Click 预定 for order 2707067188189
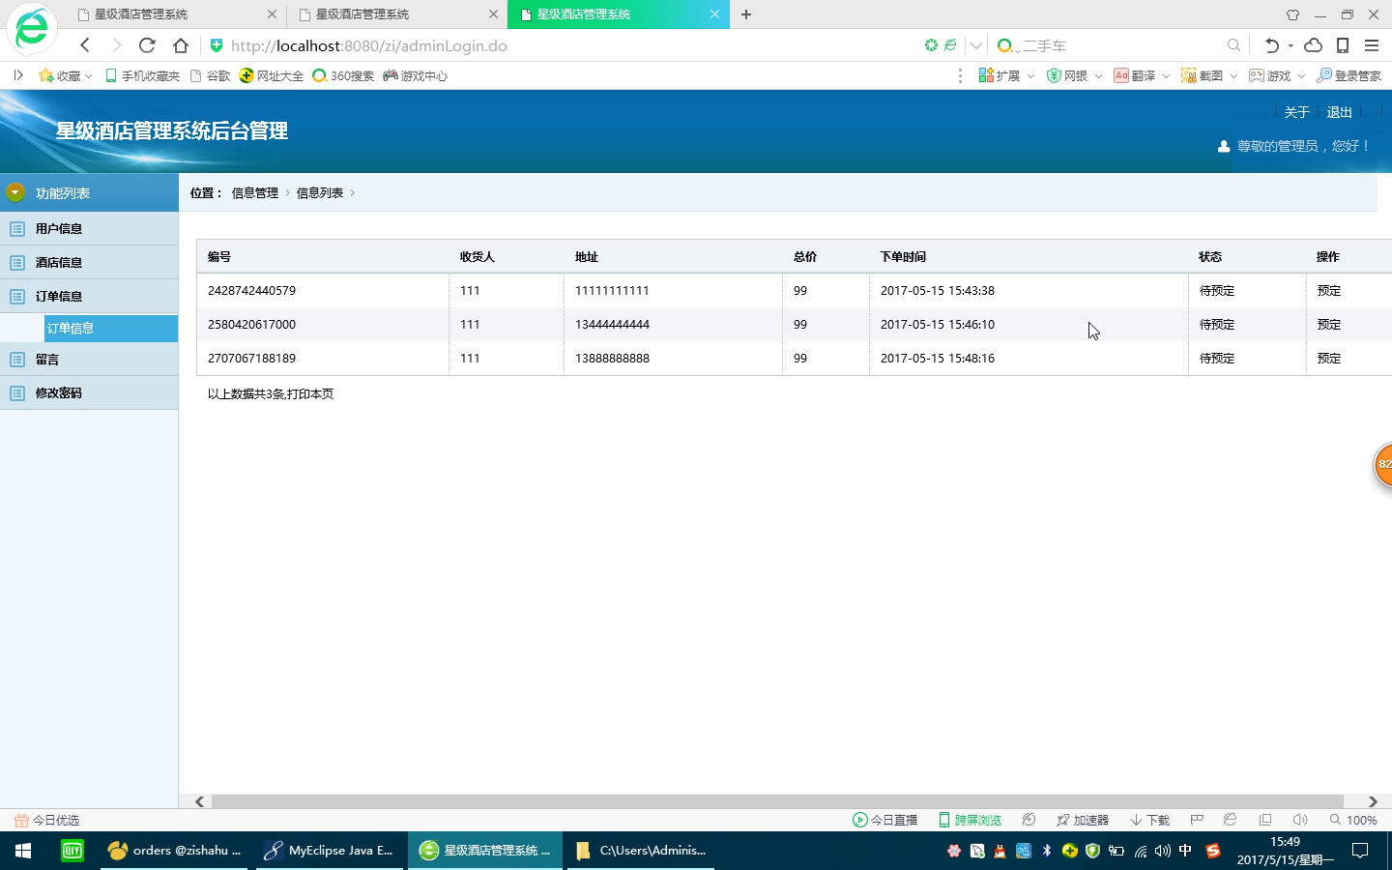Viewport: 1392px width, 870px height. click(x=1329, y=358)
